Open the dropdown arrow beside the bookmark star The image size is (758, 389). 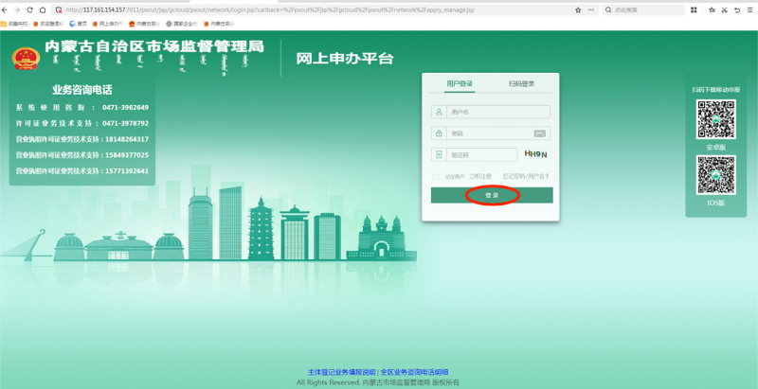(590, 9)
